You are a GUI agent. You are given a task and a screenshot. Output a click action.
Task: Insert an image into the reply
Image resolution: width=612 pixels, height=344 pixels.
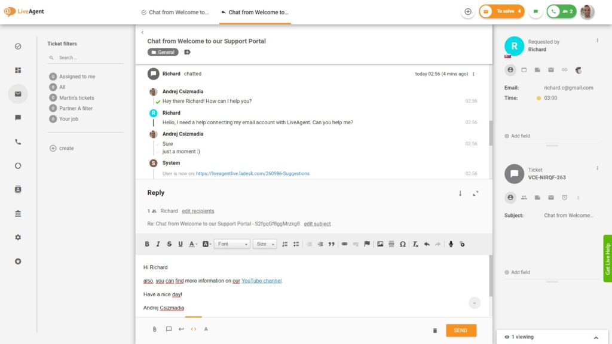click(380, 244)
